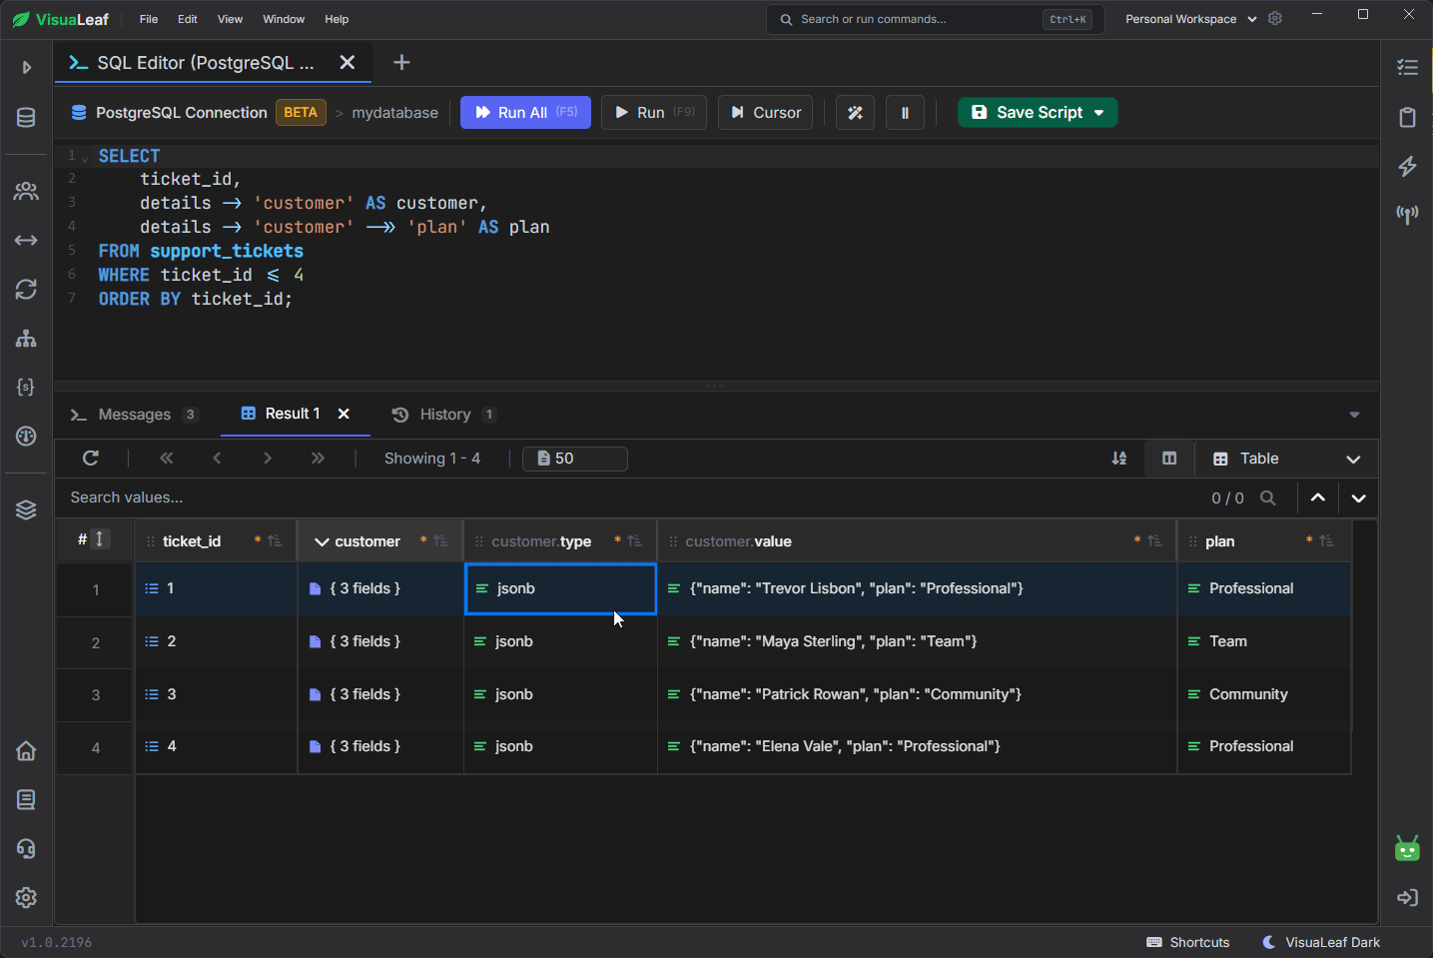
Task: Toggle sort on customer.value column
Action: (x=1154, y=541)
